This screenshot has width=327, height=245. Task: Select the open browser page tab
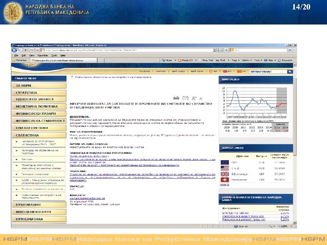[64, 60]
